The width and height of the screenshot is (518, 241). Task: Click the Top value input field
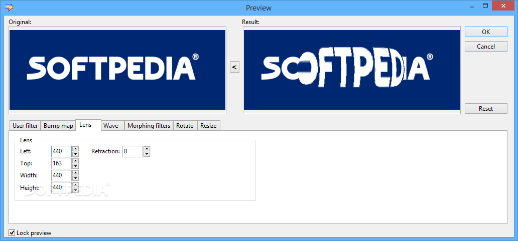tap(61, 163)
